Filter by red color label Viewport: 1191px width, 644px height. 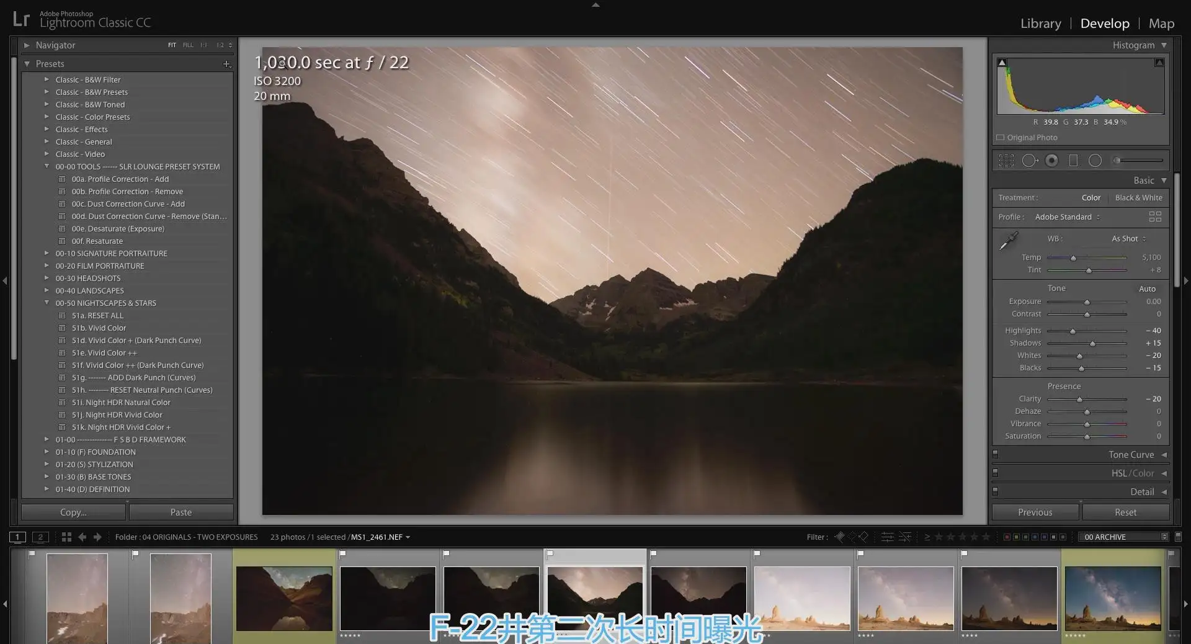click(1007, 537)
